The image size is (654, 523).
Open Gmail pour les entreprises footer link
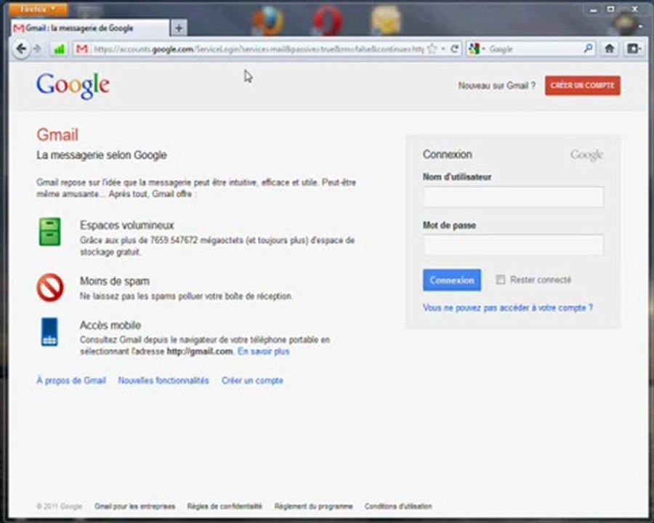tap(134, 506)
